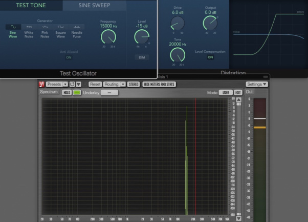Click the Drive knob in Distortion
Viewport: 308px width, 222px height.
pos(178,23)
